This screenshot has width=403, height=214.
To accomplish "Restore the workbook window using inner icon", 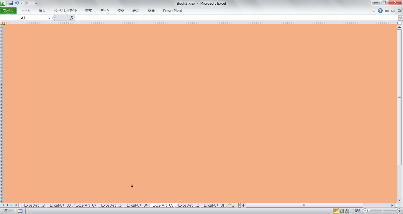I will pyautogui.click(x=393, y=11).
